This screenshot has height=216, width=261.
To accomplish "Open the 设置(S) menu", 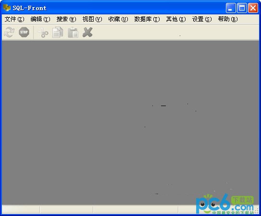I will pos(202,19).
